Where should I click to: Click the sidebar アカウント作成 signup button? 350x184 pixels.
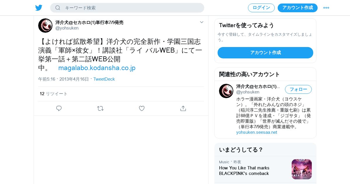pyautogui.click(x=265, y=53)
